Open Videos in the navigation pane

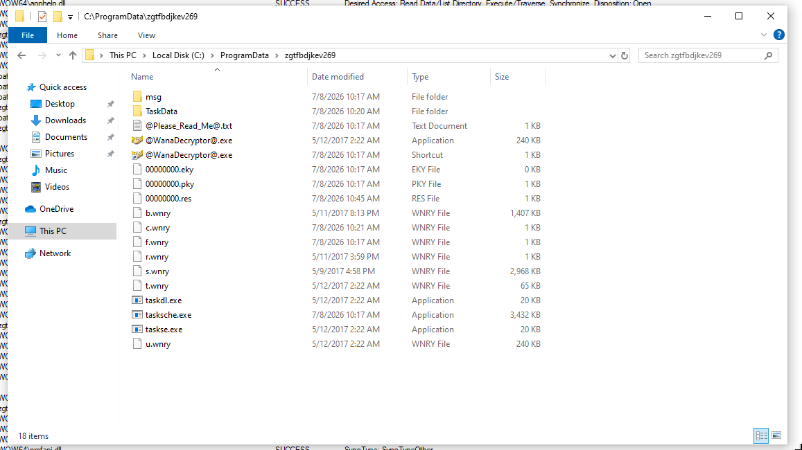(x=57, y=187)
